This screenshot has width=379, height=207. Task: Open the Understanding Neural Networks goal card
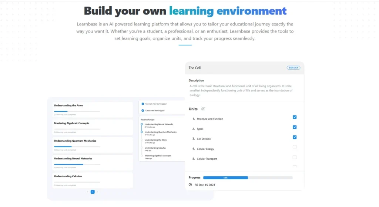(x=93, y=163)
